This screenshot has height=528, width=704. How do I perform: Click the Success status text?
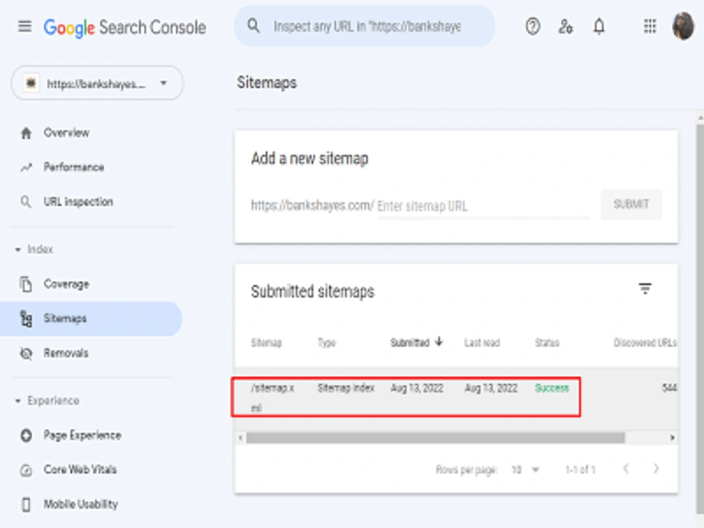[x=552, y=388]
